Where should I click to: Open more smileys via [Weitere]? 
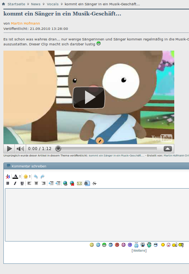click(139, 251)
